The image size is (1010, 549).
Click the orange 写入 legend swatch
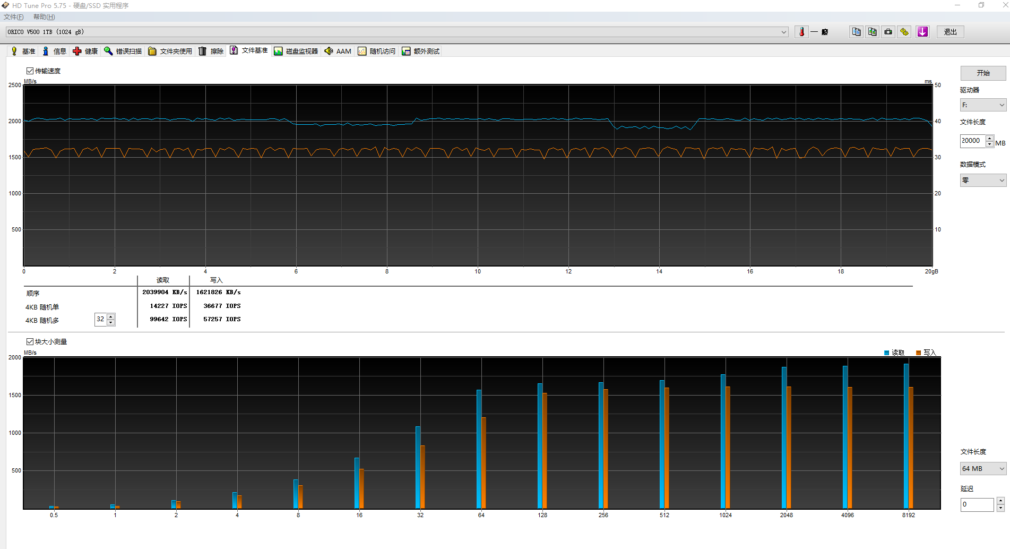[x=918, y=353]
